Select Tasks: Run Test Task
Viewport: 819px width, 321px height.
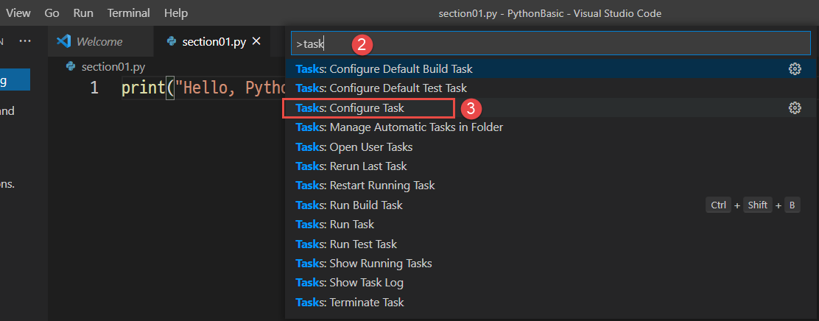[550, 244]
